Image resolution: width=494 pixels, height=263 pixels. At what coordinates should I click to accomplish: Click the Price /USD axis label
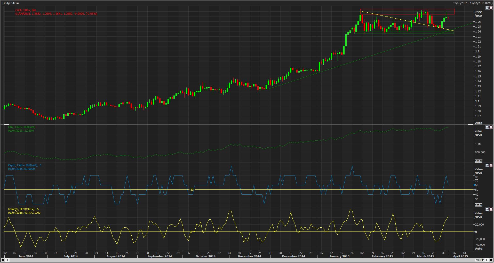pos(478,14)
